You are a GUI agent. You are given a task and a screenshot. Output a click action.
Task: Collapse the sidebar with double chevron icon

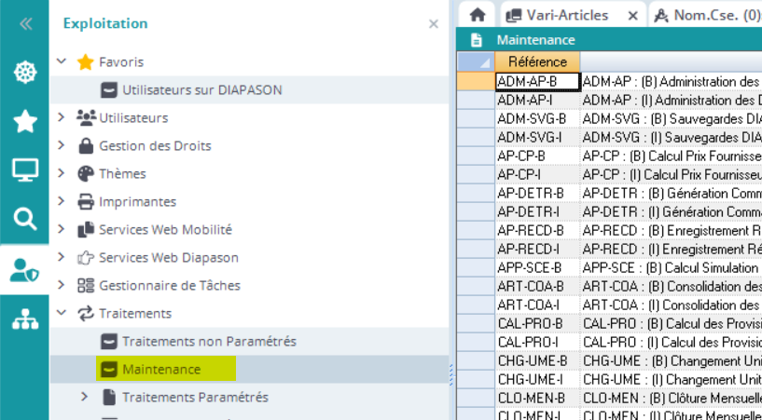coord(24,23)
